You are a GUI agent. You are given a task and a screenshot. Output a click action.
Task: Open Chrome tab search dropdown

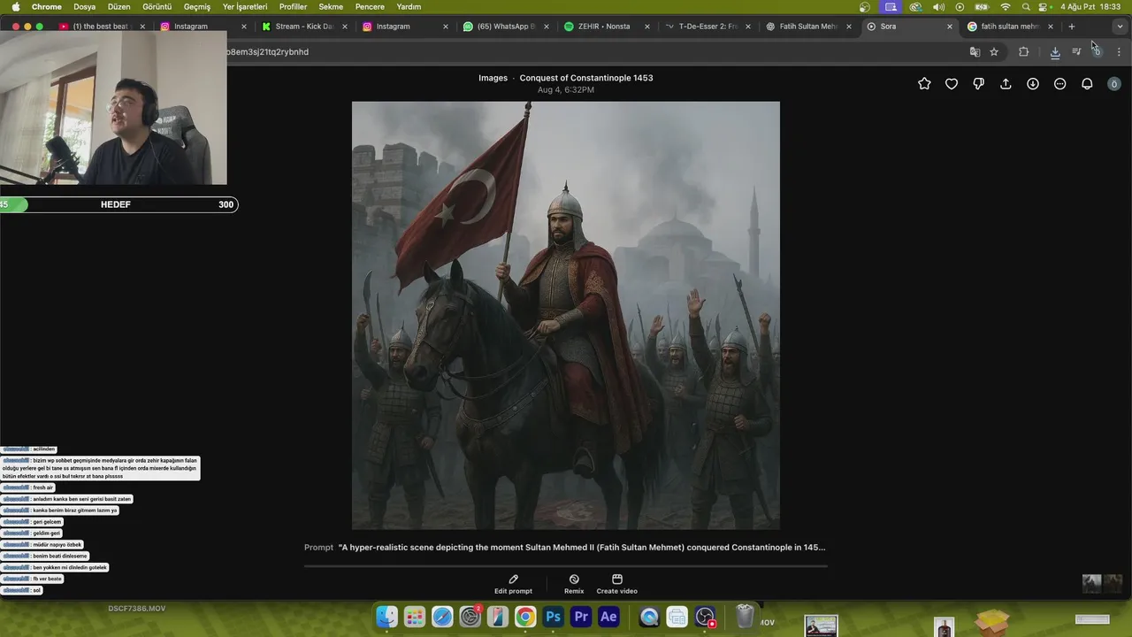(1120, 27)
